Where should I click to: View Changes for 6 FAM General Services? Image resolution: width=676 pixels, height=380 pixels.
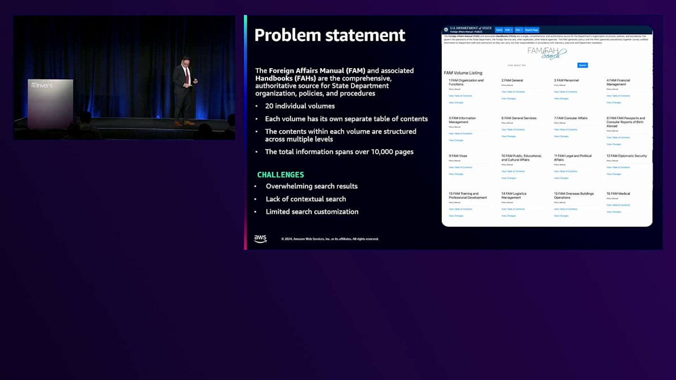point(508,136)
